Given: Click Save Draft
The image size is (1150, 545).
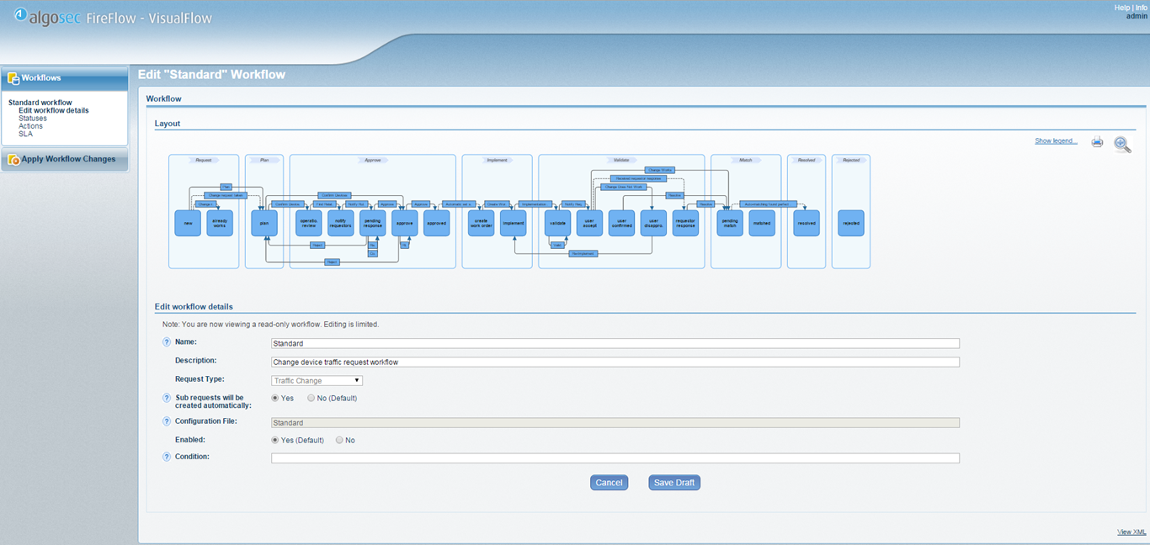Looking at the screenshot, I should [x=673, y=482].
